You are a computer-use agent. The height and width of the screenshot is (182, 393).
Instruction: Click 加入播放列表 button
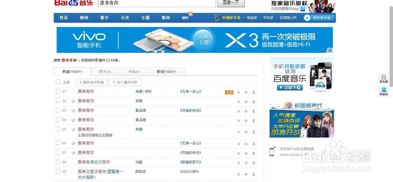[125, 82]
